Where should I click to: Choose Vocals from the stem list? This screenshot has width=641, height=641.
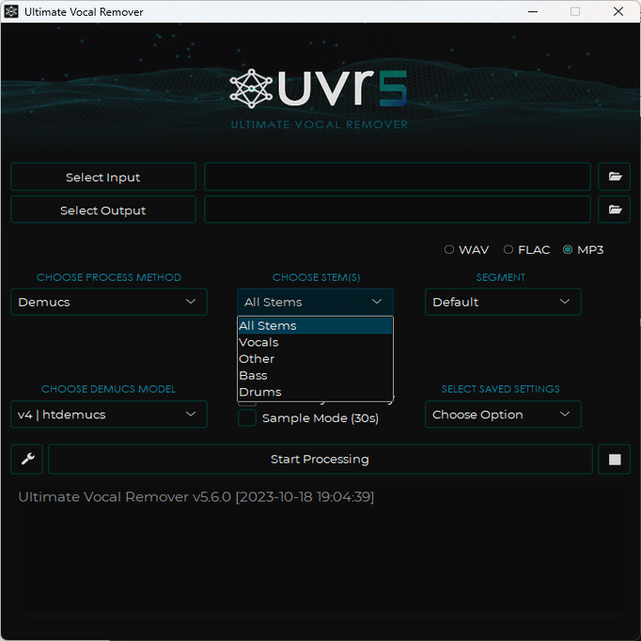pos(315,342)
